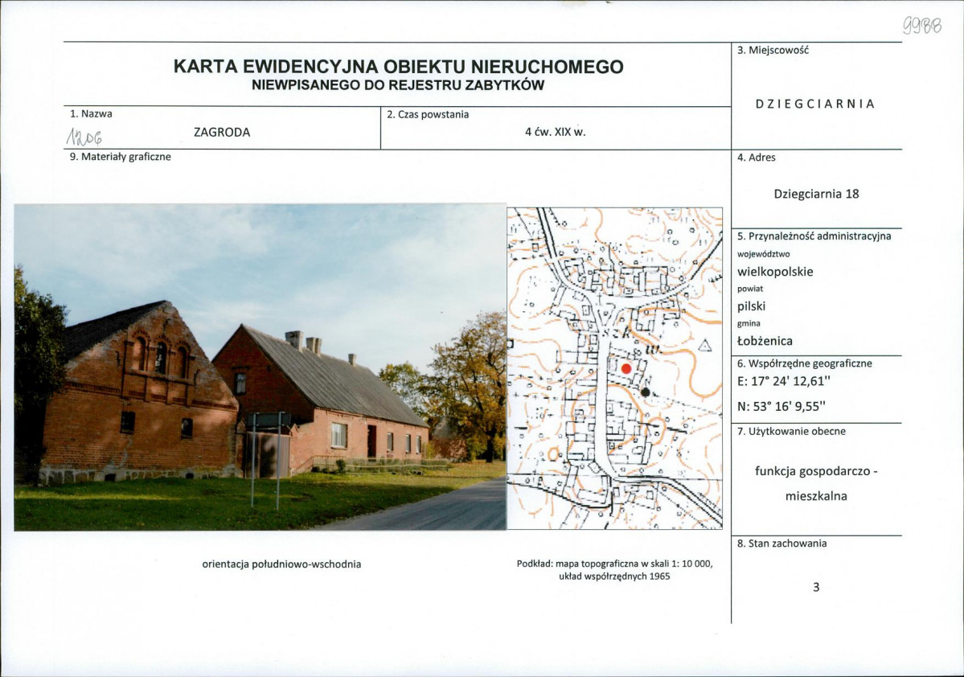Click the black dot marker on the map
964x677 pixels.
(x=647, y=392)
